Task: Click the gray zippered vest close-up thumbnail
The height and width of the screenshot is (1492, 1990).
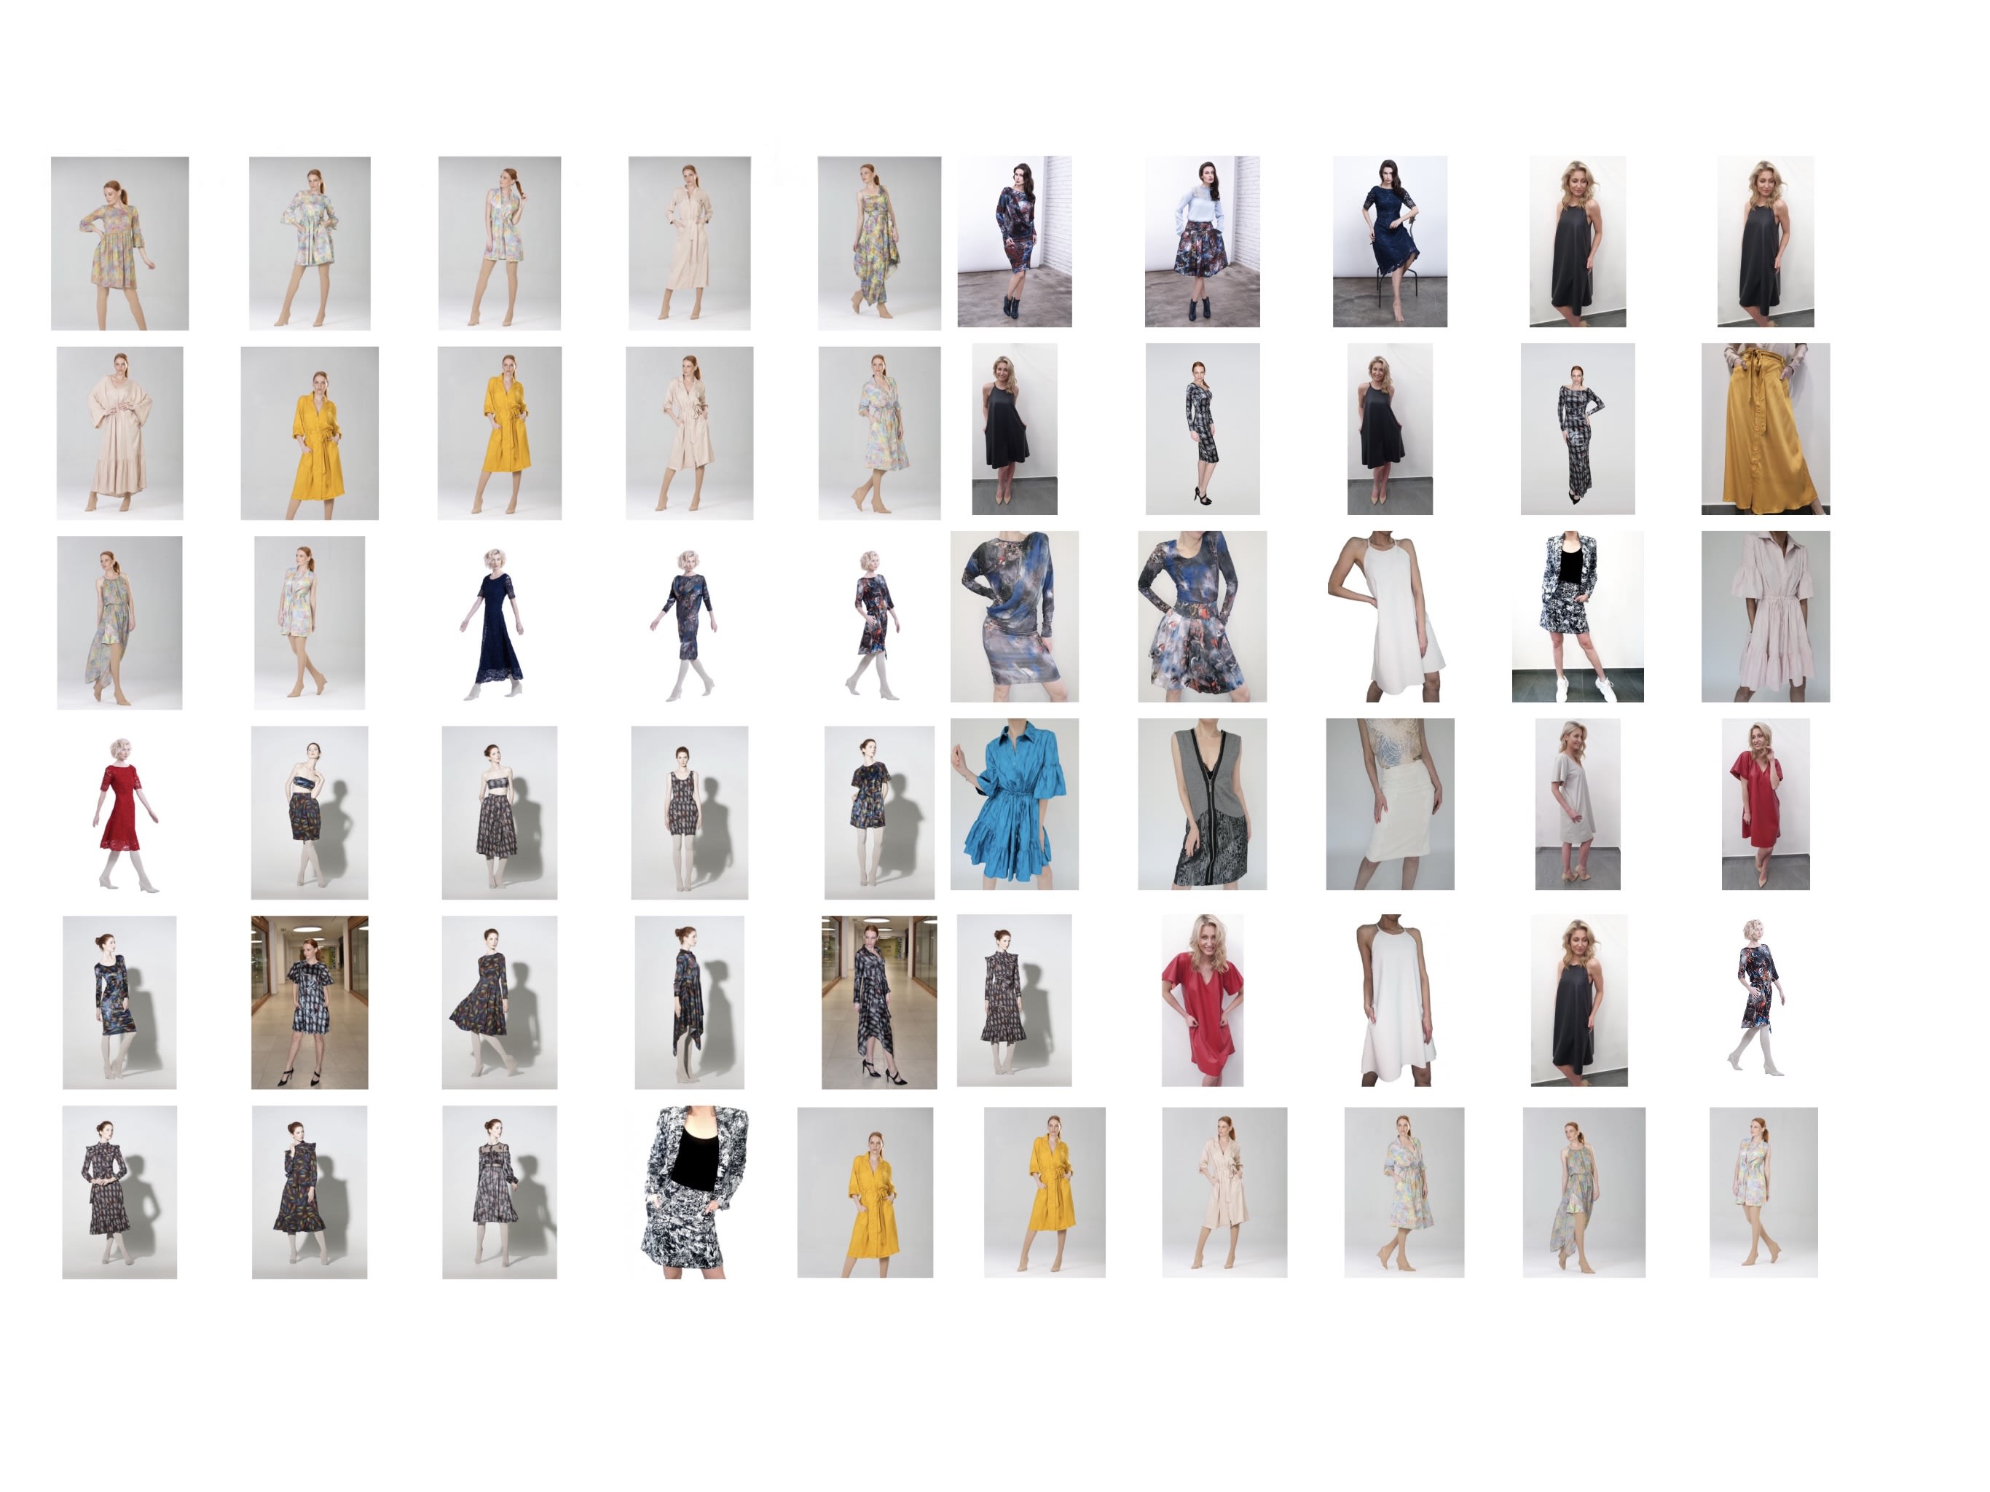Action: [1201, 804]
